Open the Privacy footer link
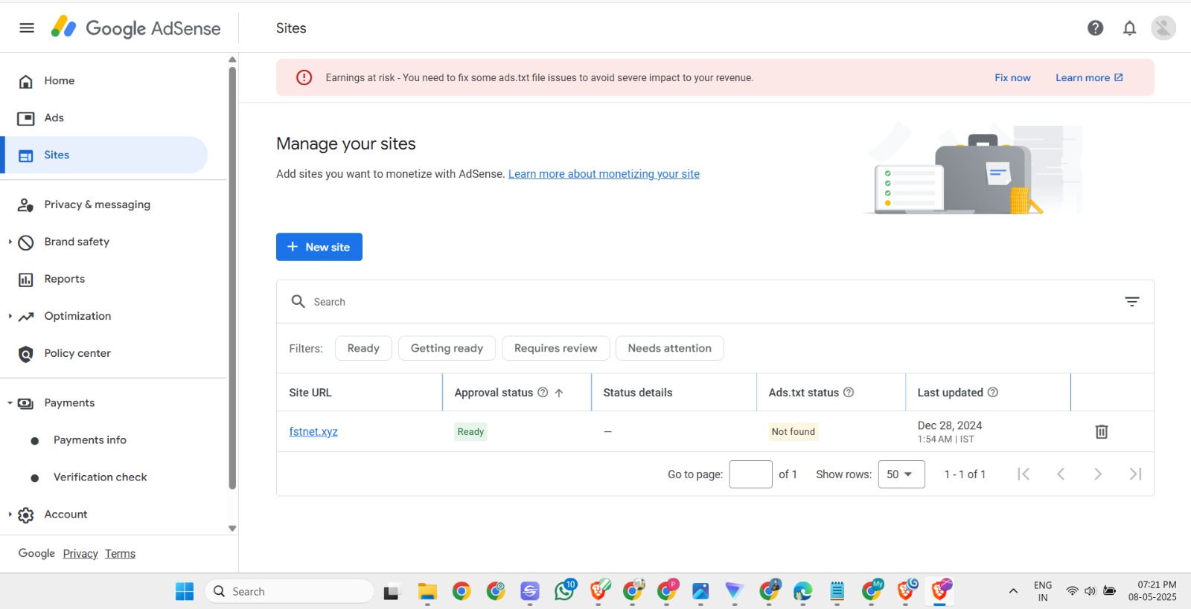The image size is (1191, 609). pos(80,554)
